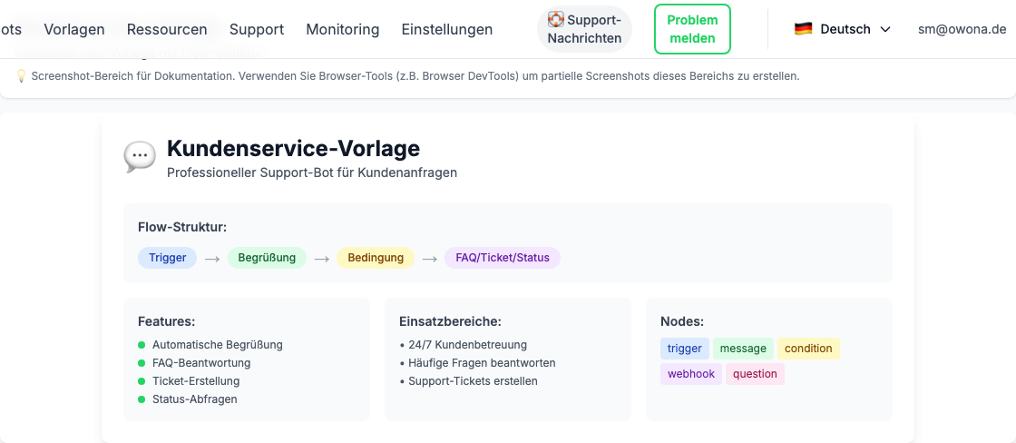1016x443 pixels.
Task: Click the arrow between Trigger and Begrüßung
Action: click(212, 258)
